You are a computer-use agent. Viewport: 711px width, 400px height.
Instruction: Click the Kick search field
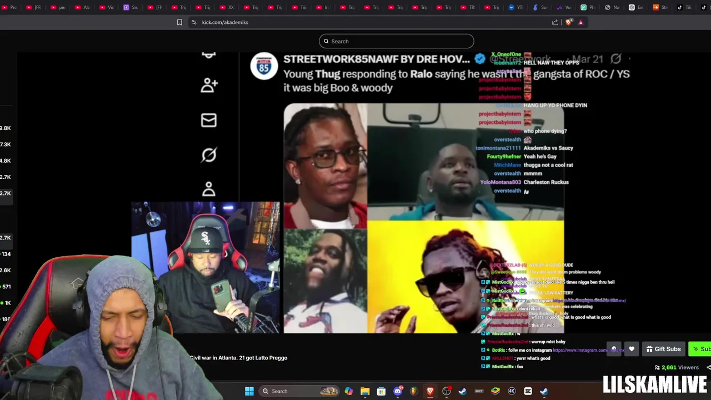396,41
